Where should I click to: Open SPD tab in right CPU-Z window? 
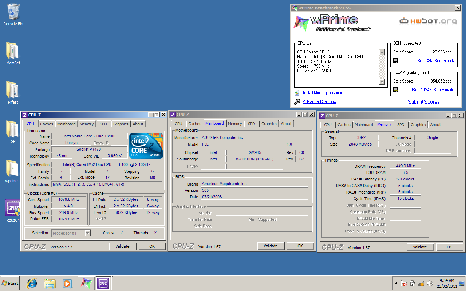coord(401,125)
